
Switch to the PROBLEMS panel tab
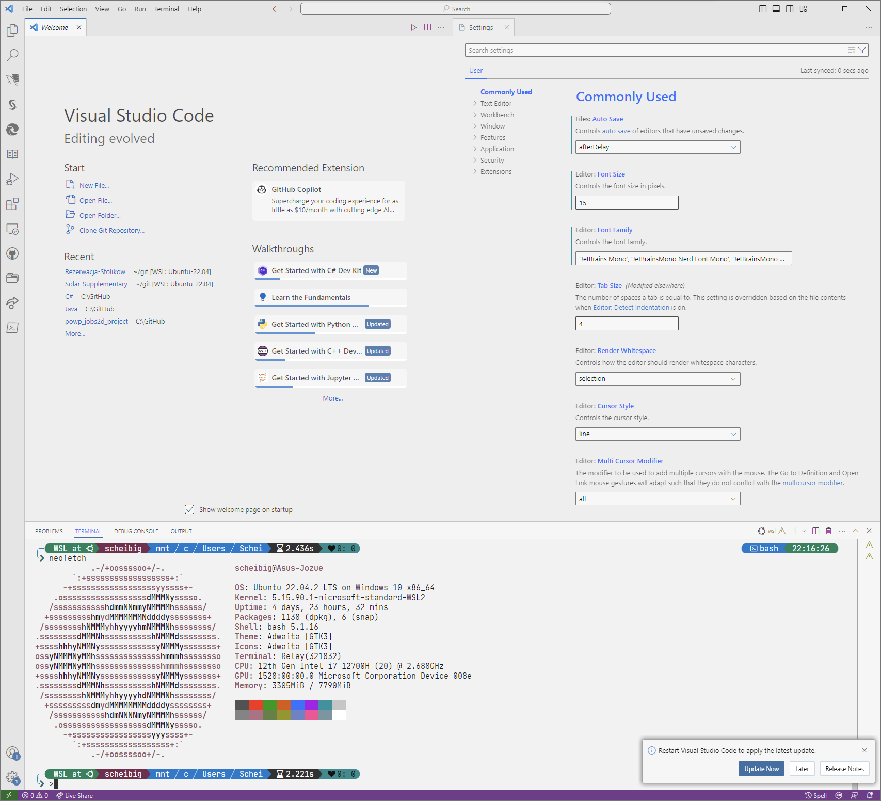[x=49, y=531]
